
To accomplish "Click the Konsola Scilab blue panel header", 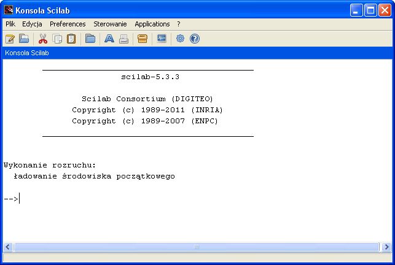I will point(197,53).
